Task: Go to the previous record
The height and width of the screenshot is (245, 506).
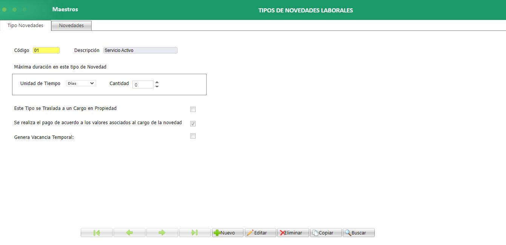Action: (129, 233)
